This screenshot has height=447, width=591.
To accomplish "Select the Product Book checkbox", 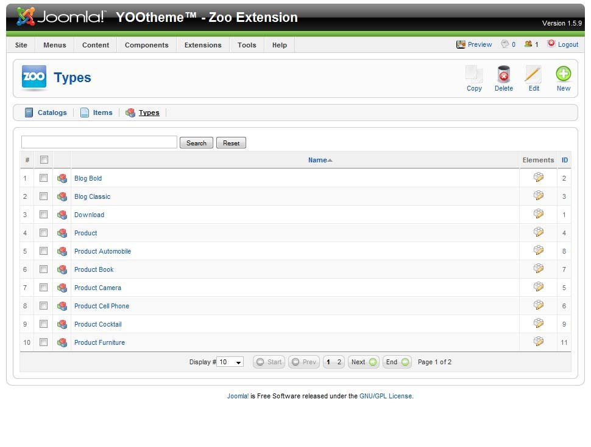I will [44, 269].
